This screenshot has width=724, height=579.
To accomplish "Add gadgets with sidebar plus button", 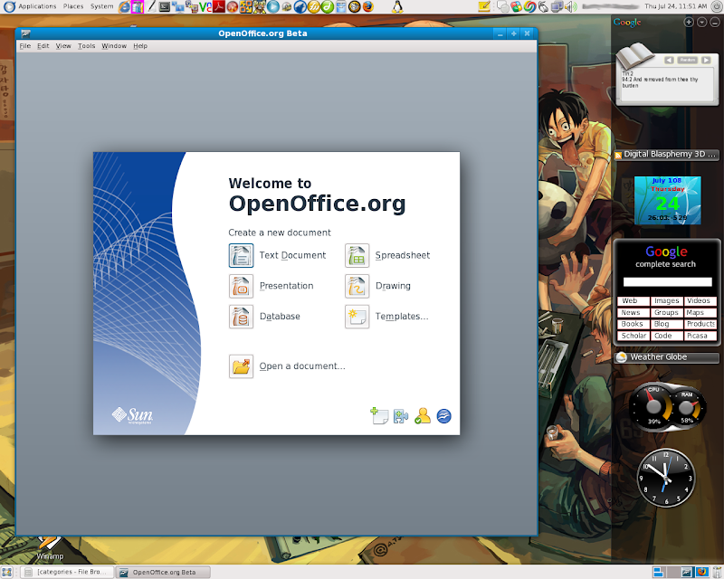I will [689, 22].
